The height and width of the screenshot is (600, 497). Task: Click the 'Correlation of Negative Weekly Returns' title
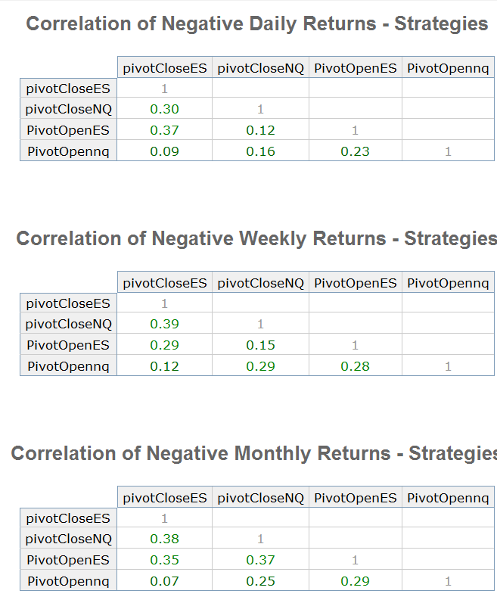[x=256, y=239]
